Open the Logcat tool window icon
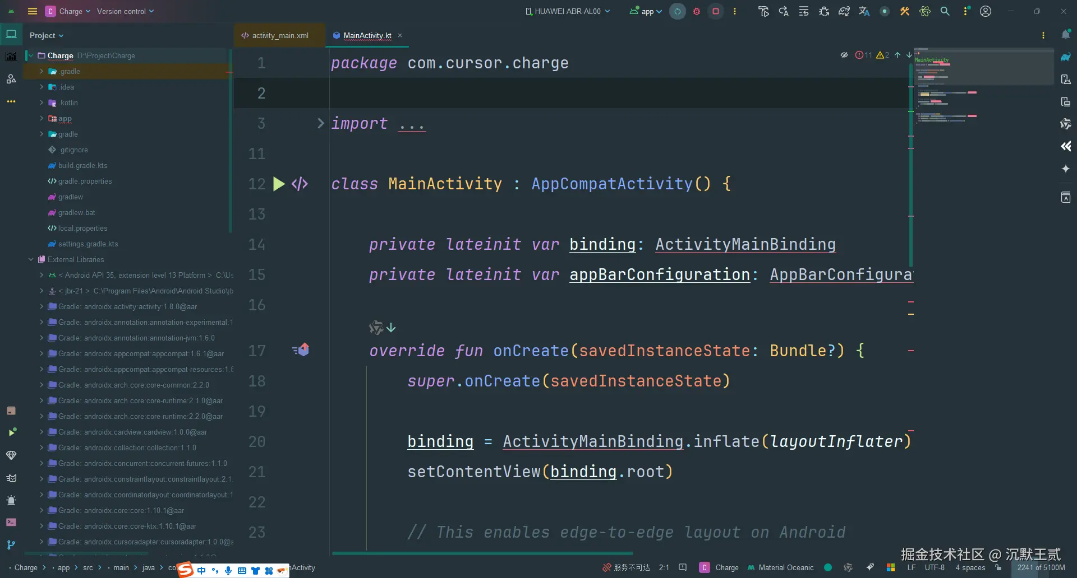The height and width of the screenshot is (578, 1077). pos(11,478)
